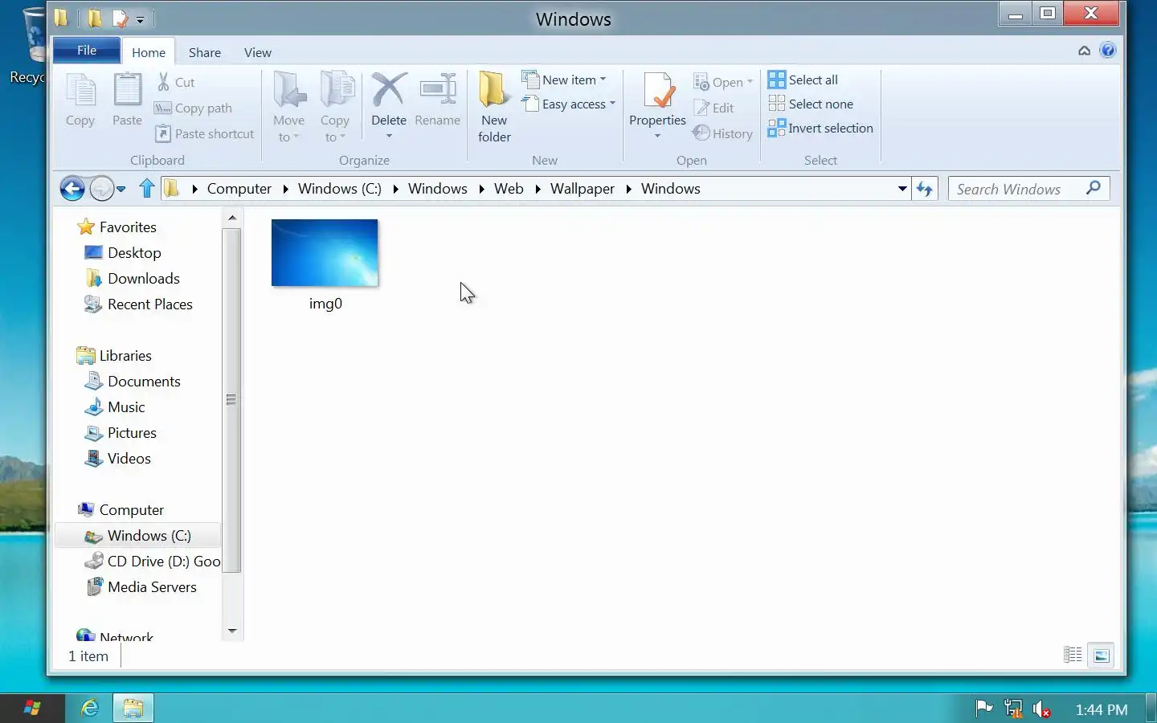Click Edit in the Open group

point(714,108)
